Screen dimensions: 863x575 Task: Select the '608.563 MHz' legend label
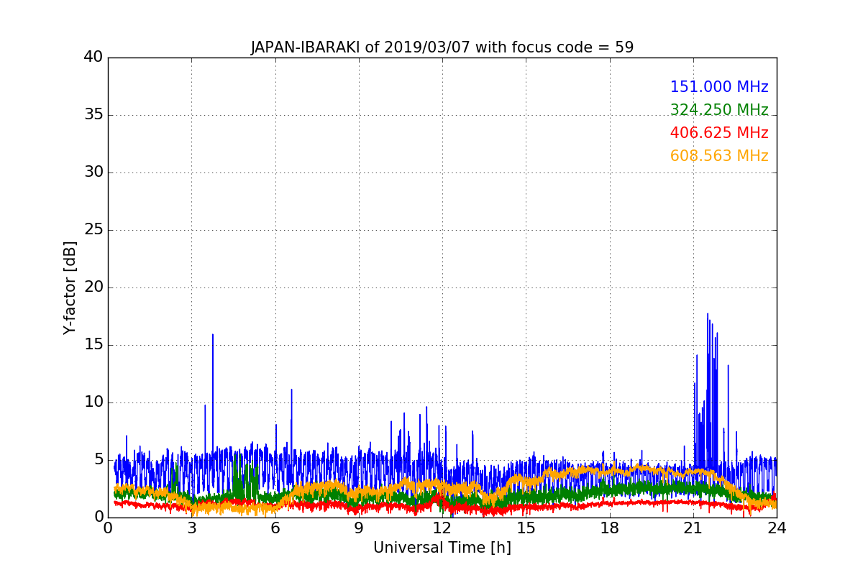719,156
